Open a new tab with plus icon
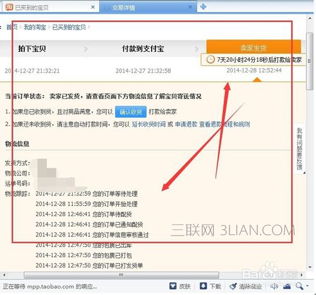This screenshot has height=295, width=316. [x=203, y=7]
